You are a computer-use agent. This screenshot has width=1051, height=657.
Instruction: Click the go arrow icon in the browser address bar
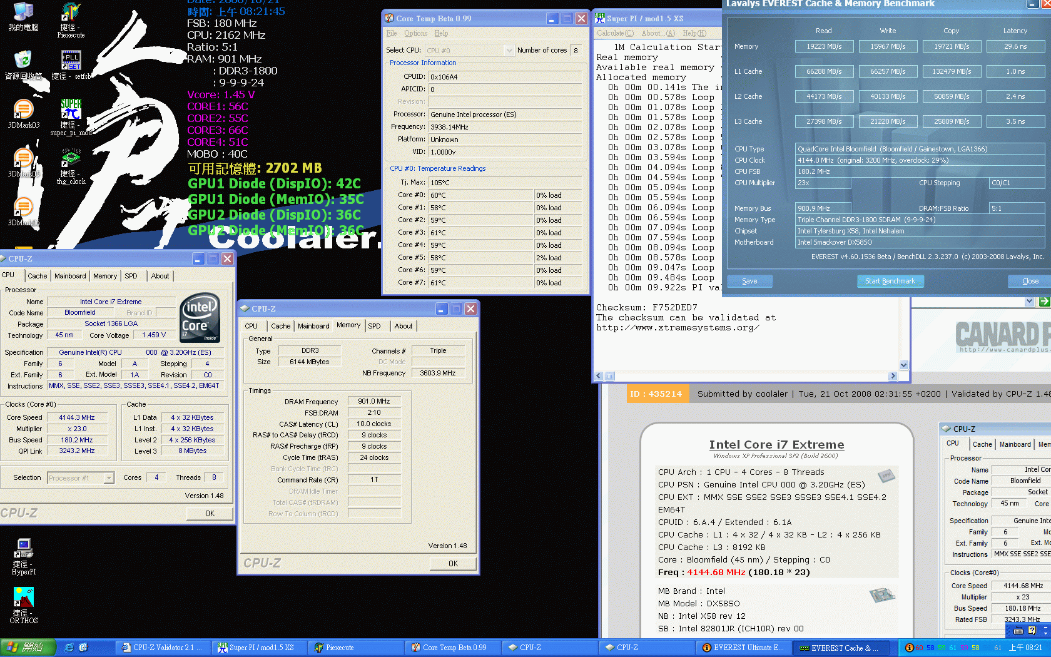coord(1044,302)
